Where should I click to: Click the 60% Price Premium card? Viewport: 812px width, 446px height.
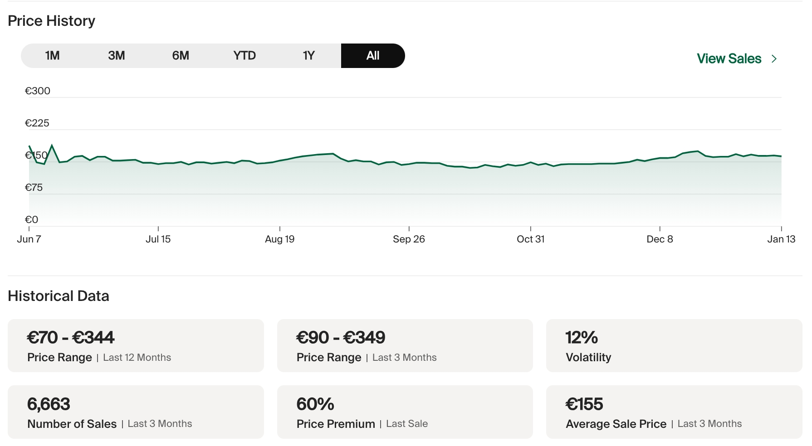[405, 412]
